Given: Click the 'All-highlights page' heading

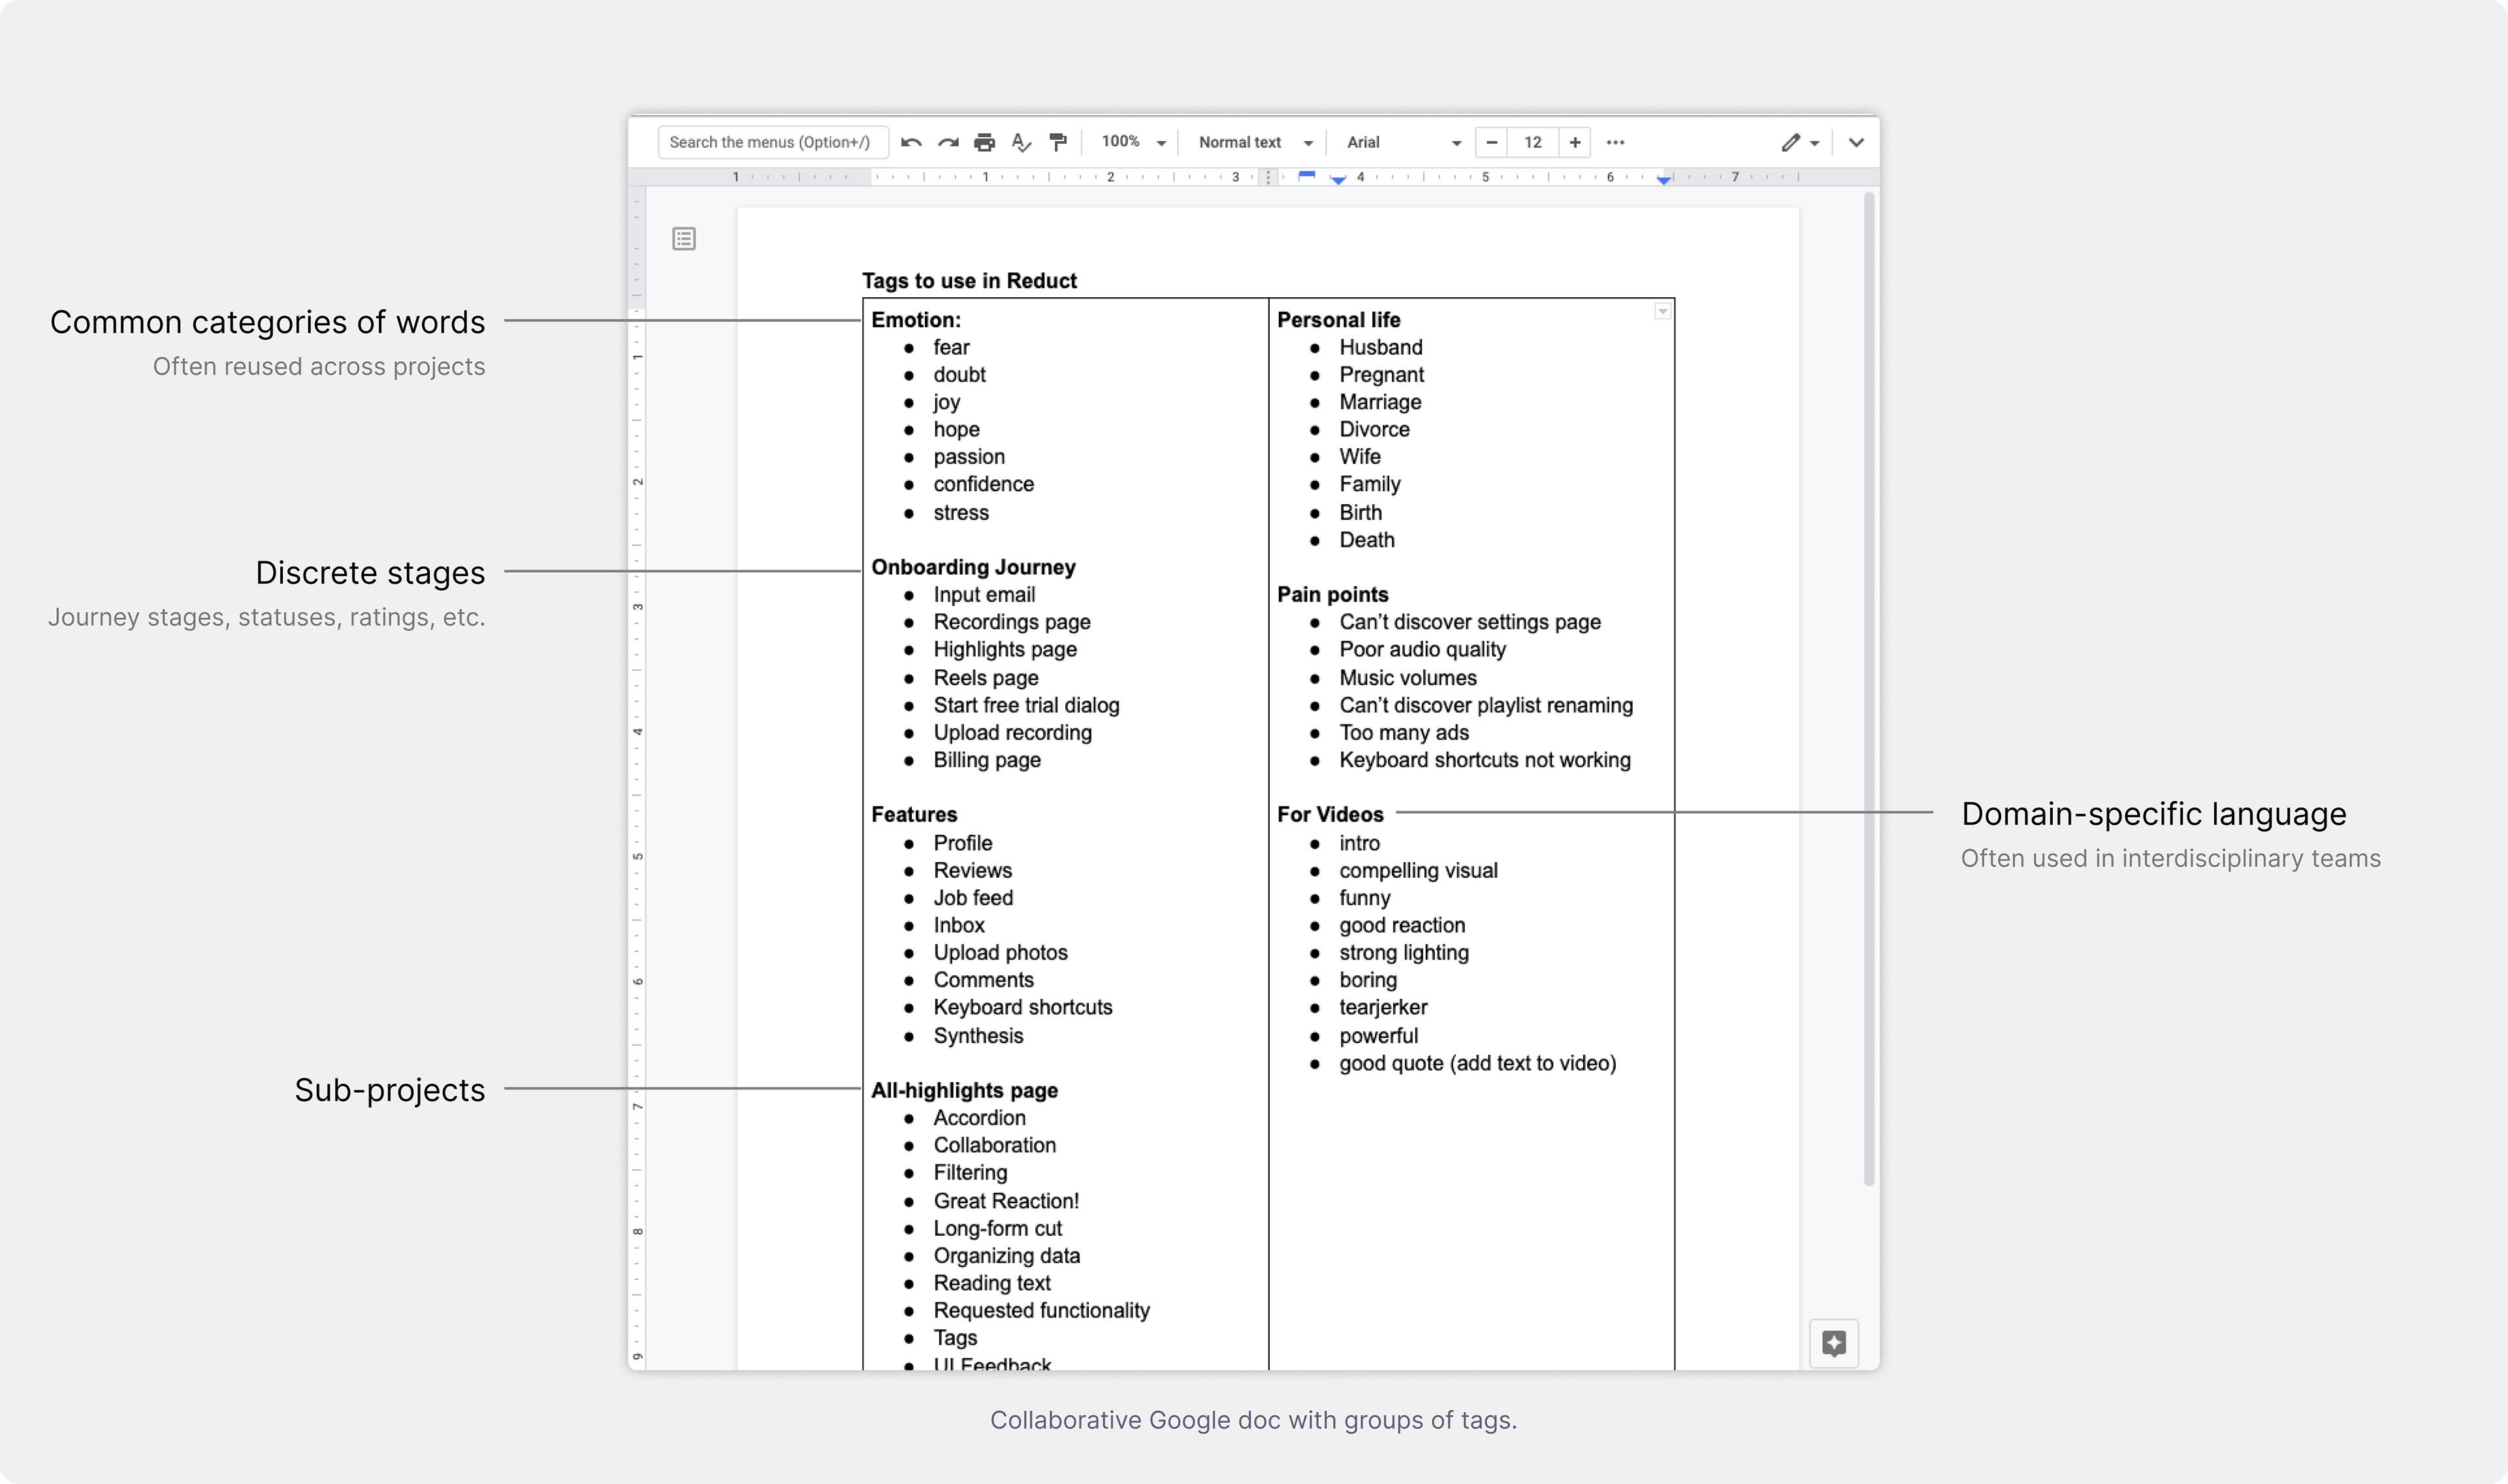Looking at the screenshot, I should tap(963, 1090).
